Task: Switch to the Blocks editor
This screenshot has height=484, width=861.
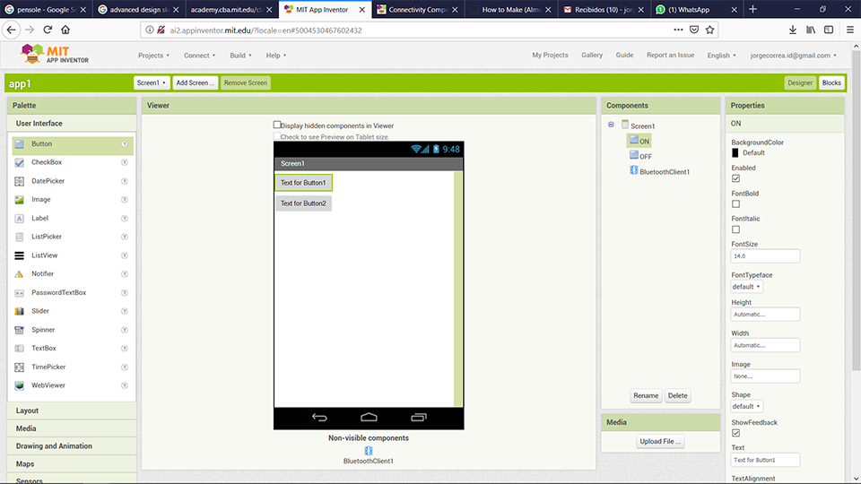Action: (x=831, y=82)
